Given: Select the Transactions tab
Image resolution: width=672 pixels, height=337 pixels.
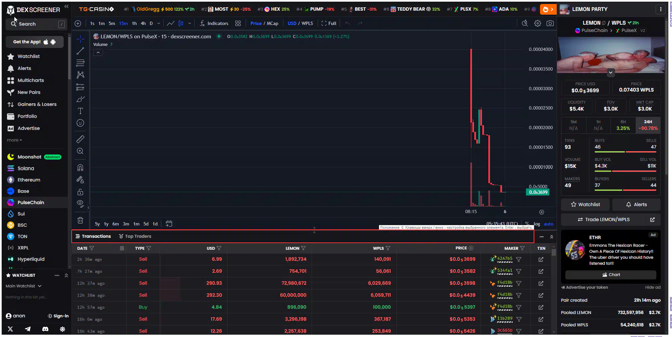Looking at the screenshot, I should [93, 236].
